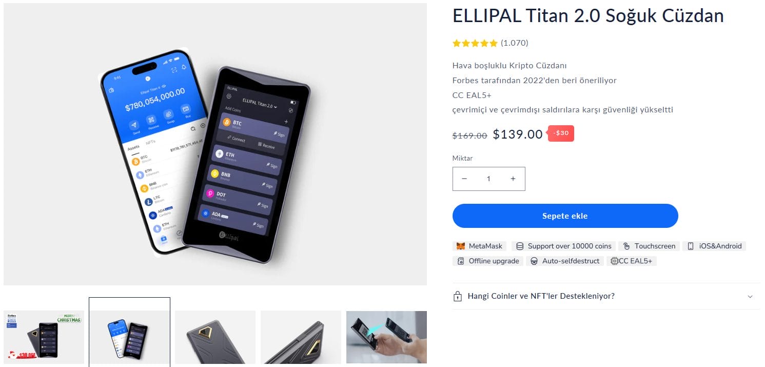Image resolution: width=765 pixels, height=367 pixels.
Task: Click the MetaMask fox icon
Action: (461, 246)
